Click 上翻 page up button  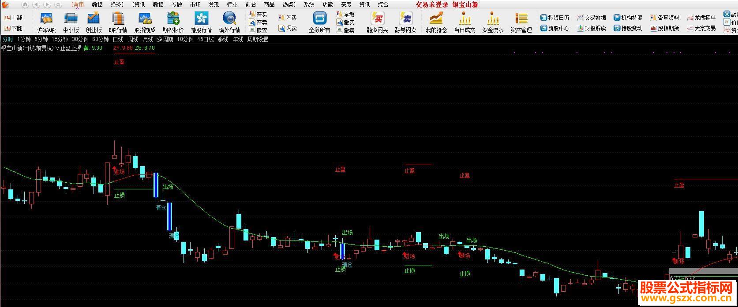point(13,18)
